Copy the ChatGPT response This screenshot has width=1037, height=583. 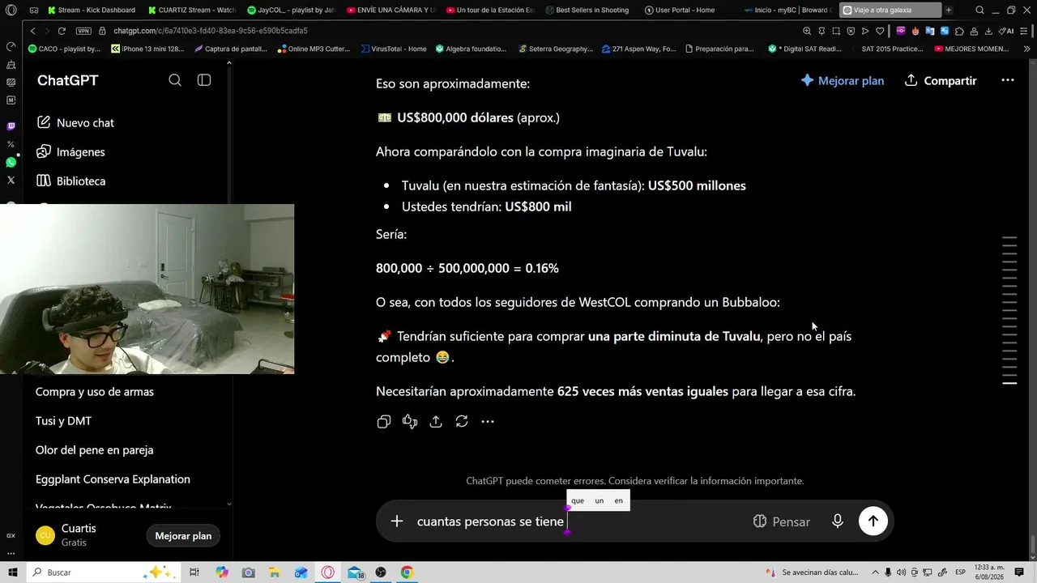click(x=384, y=421)
